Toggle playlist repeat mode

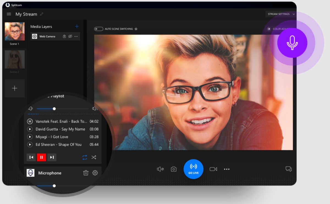(x=85, y=157)
